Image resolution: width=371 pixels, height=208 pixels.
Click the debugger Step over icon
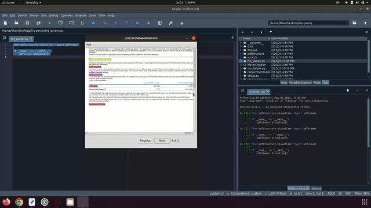click(104, 23)
